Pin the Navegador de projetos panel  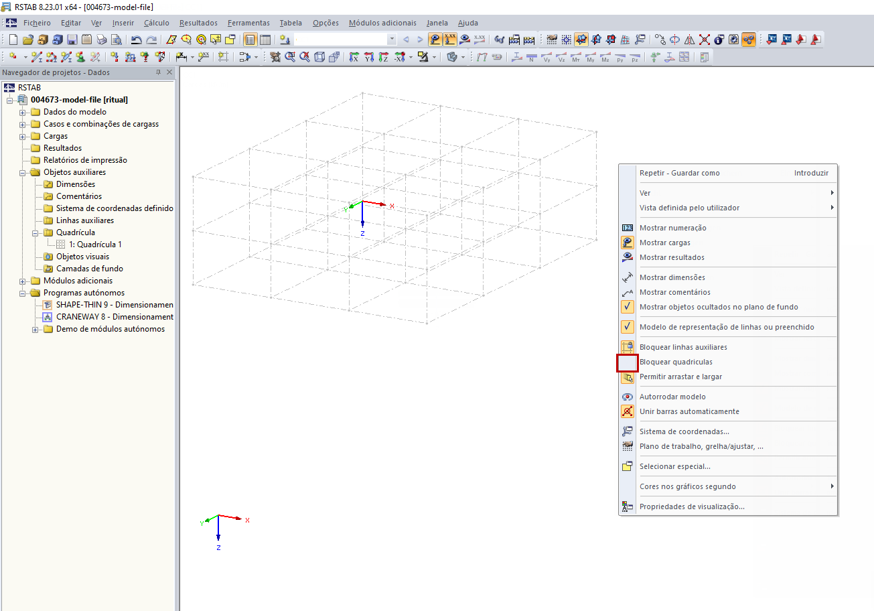158,72
